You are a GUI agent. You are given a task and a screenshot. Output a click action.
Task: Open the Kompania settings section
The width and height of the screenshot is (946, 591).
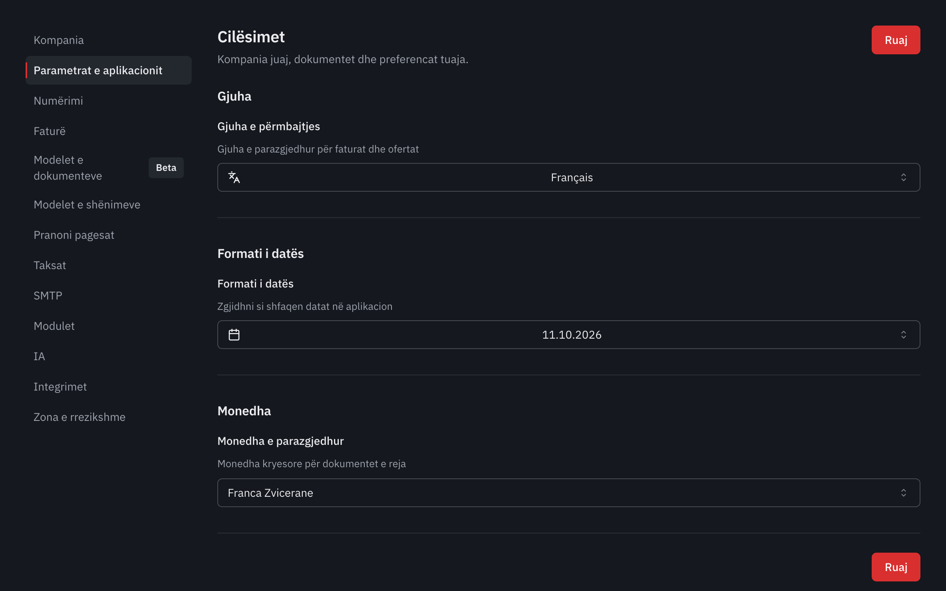coord(109,40)
